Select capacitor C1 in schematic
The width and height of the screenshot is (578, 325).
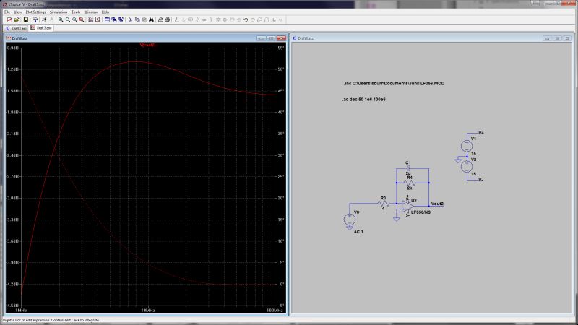click(408, 168)
